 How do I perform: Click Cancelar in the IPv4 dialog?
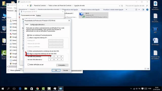(66, 70)
